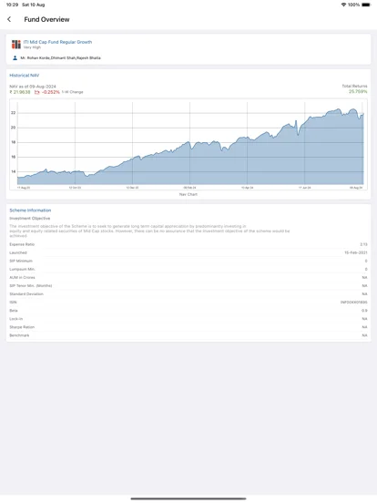This screenshot has width=377, height=503.
Task: Click the Total Returns percentage value
Action: (x=358, y=92)
